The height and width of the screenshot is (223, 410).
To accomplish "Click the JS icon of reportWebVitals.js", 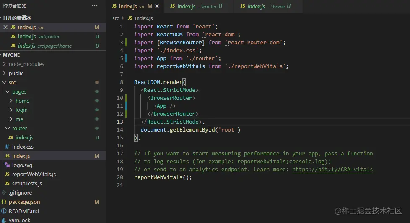I will (x=7, y=174).
